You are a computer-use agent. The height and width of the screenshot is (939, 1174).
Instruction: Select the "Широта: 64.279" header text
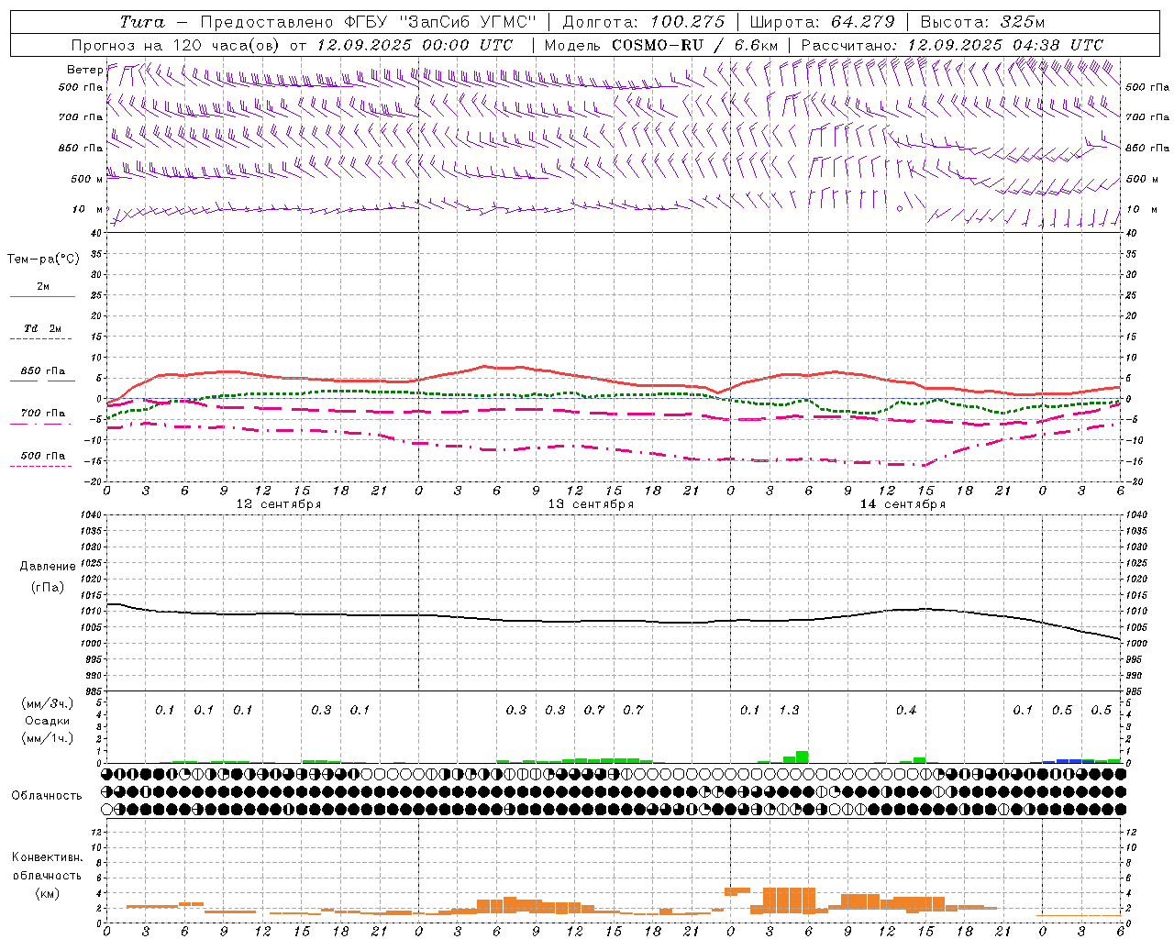point(822,22)
